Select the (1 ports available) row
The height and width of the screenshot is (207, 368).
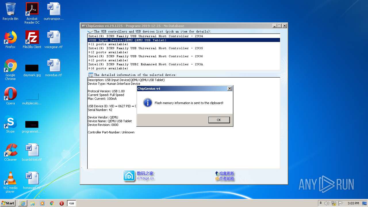coord(184,44)
